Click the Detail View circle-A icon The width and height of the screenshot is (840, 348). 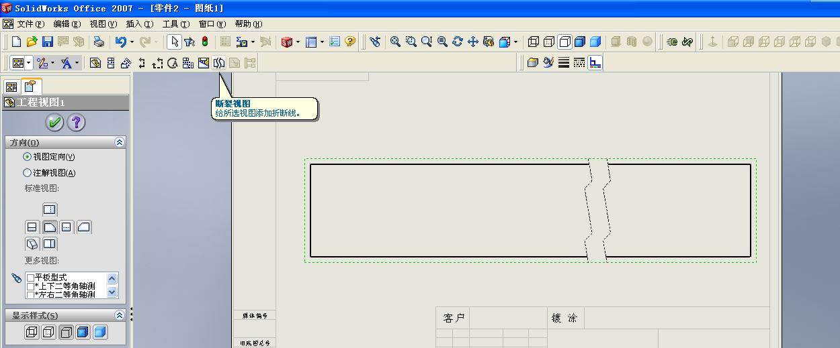click(x=173, y=63)
